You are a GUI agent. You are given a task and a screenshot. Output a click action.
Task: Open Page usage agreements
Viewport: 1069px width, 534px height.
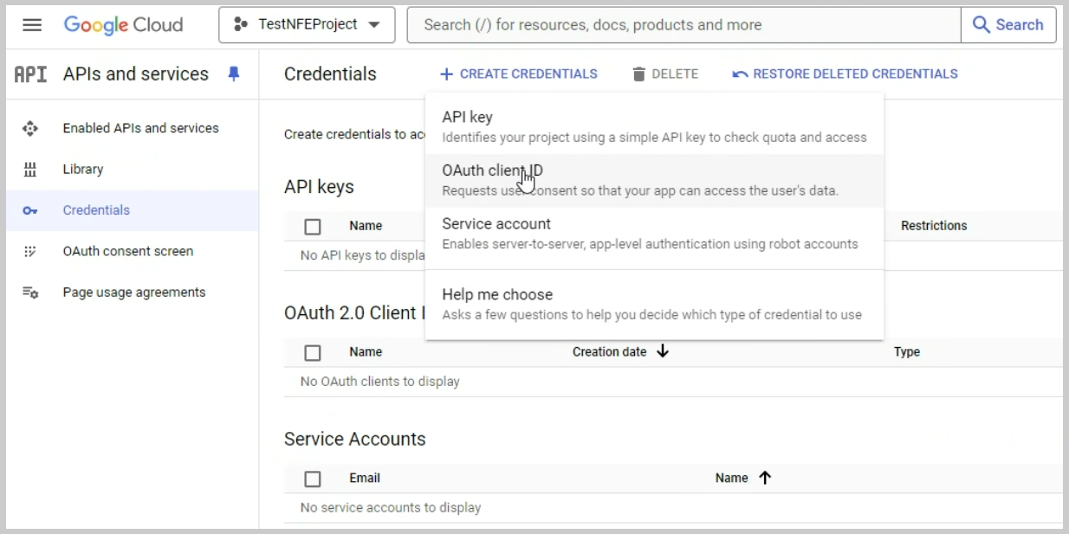134,293
